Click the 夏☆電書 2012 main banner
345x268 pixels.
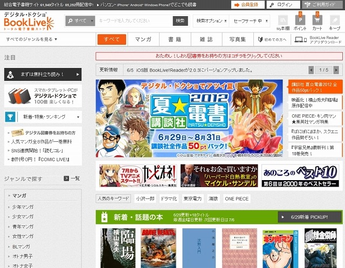(x=189, y=119)
